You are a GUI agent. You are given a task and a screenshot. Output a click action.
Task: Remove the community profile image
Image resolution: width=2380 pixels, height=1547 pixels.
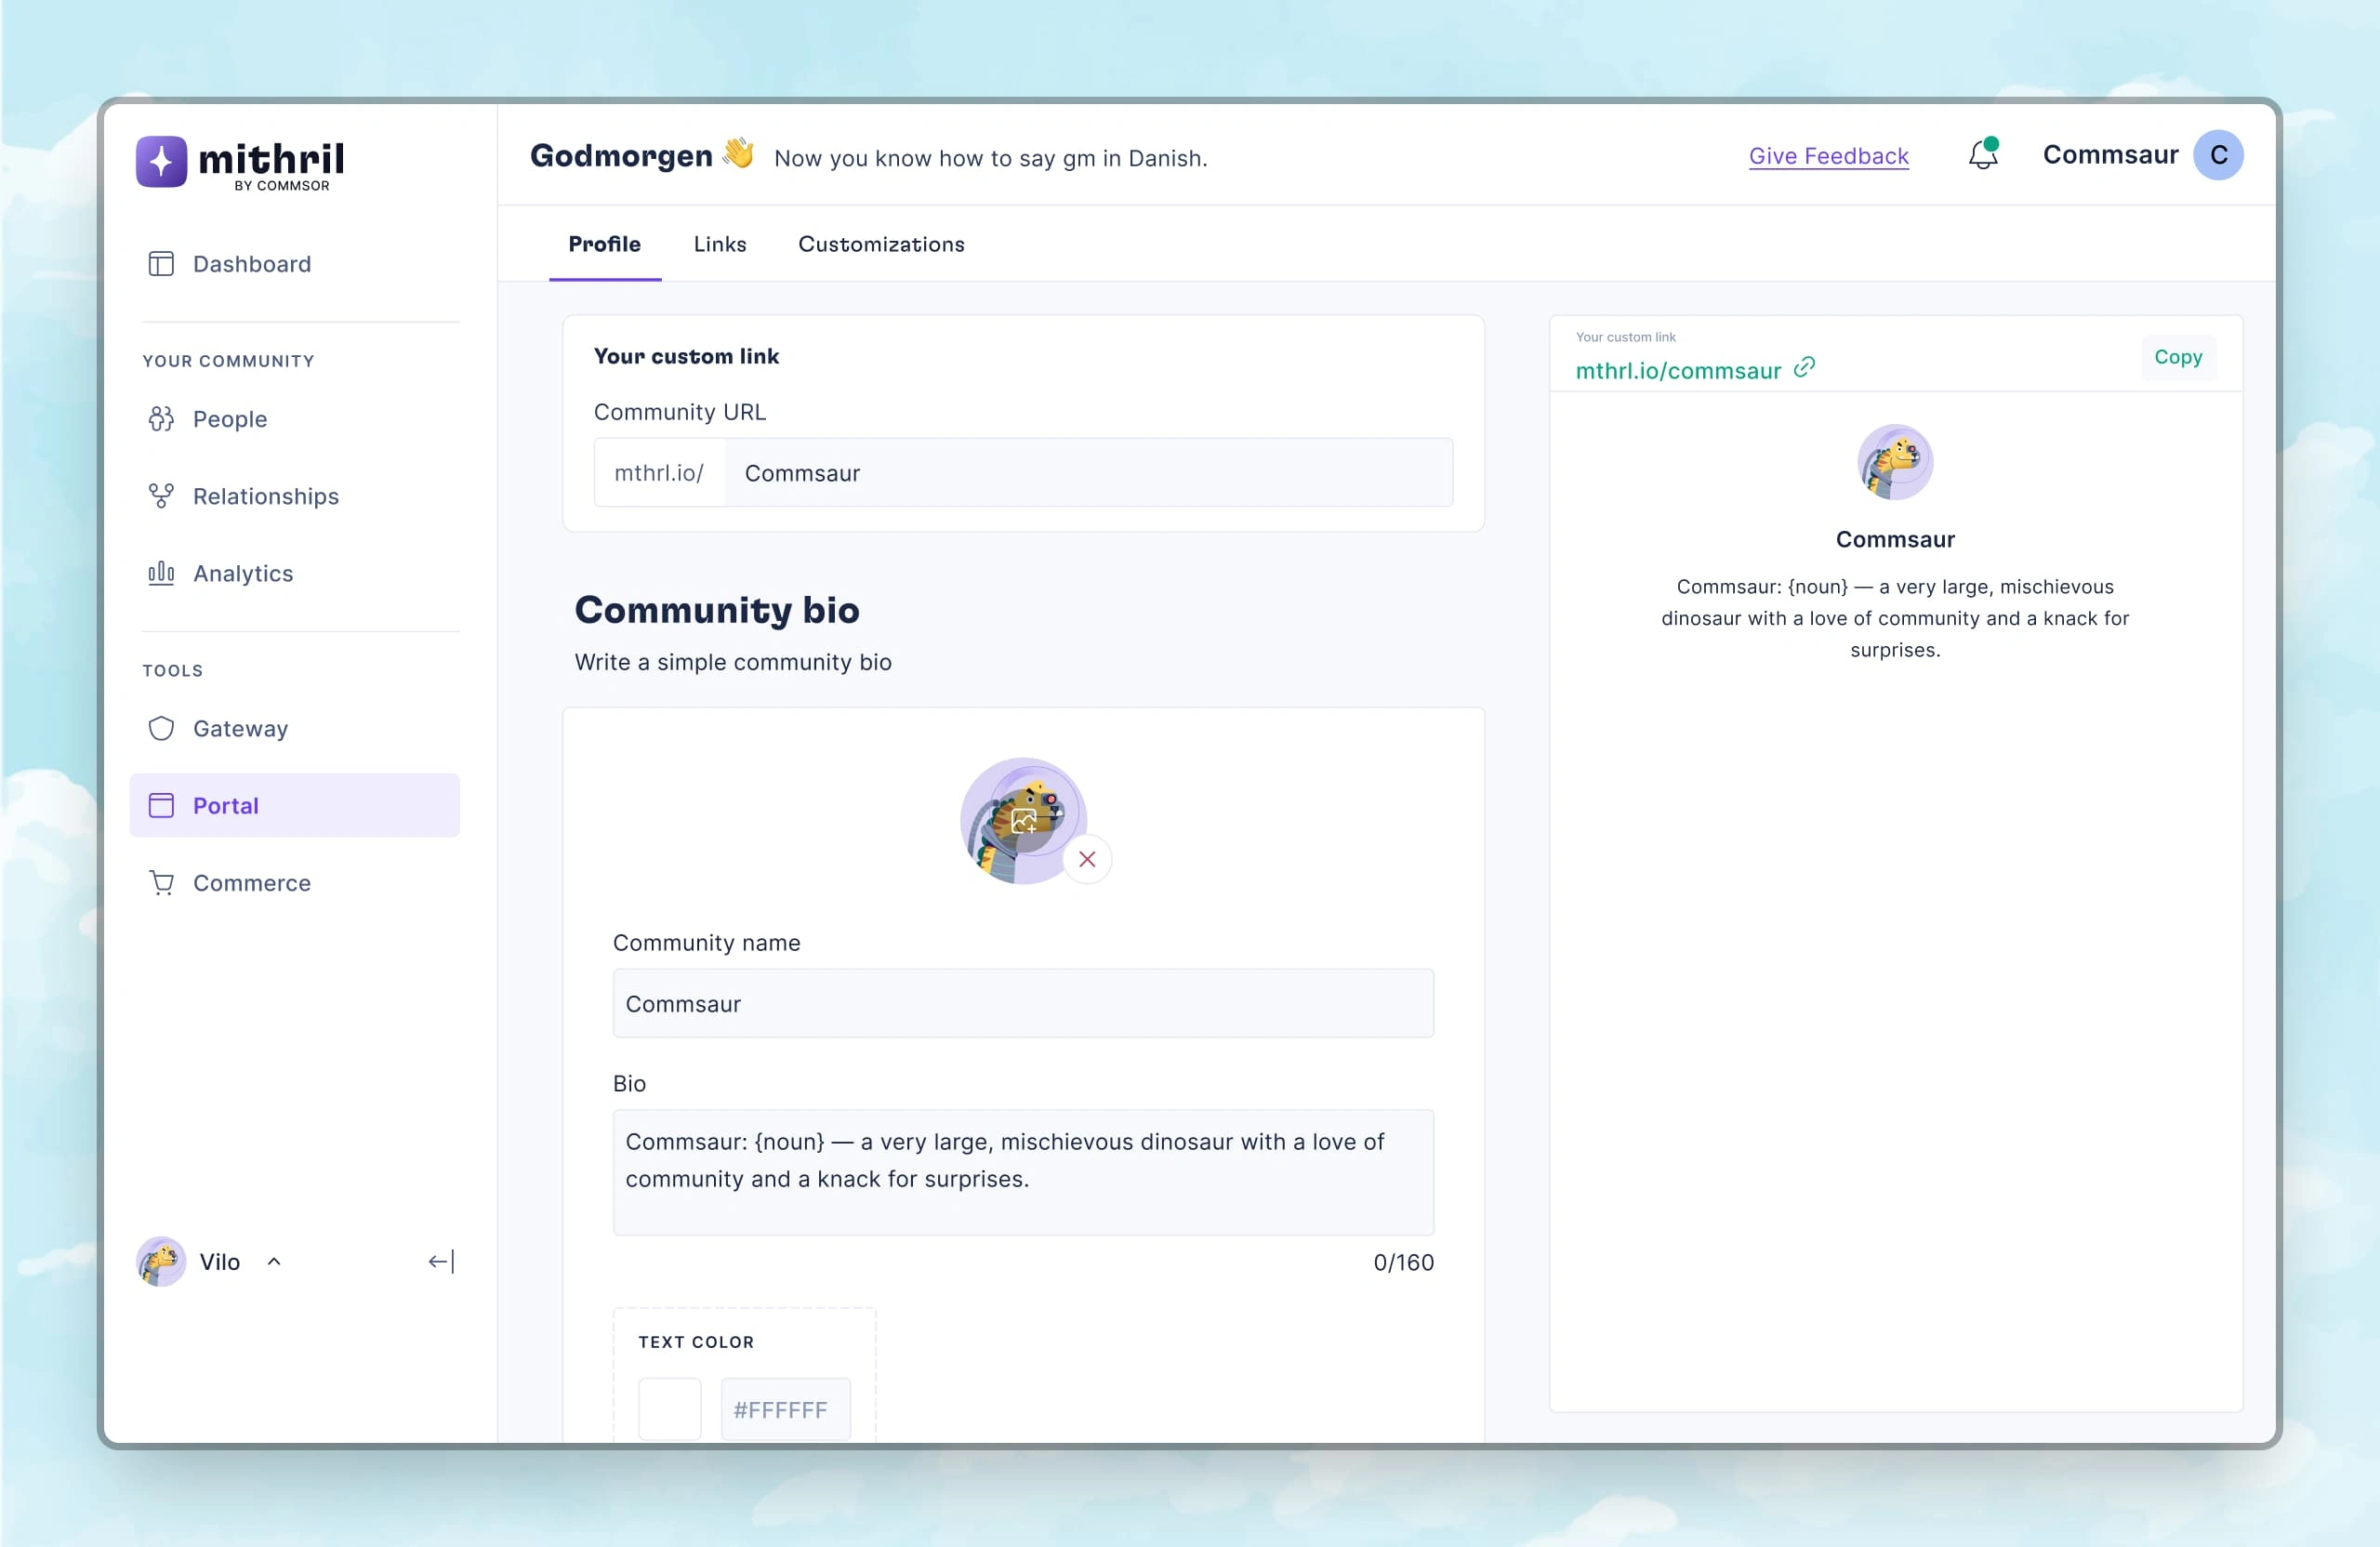[x=1088, y=857]
